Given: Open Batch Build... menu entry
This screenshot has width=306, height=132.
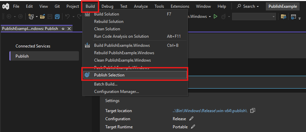Looking at the screenshot, I should click(x=135, y=84).
